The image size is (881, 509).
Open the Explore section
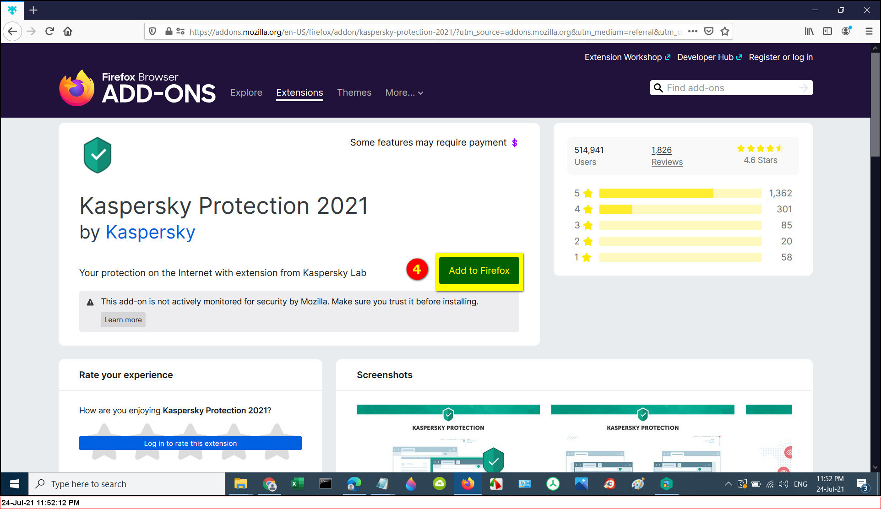coord(246,92)
